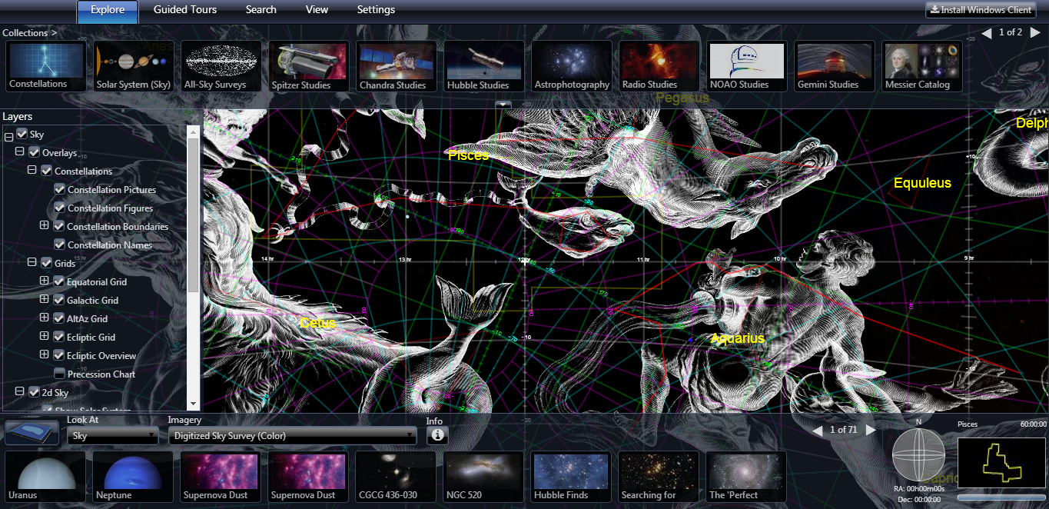
Task: Collapse the Constellations tree node
Action: coord(32,171)
